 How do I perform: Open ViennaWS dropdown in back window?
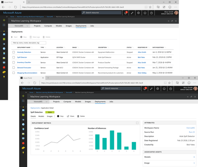pyautogui.click(x=19, y=26)
